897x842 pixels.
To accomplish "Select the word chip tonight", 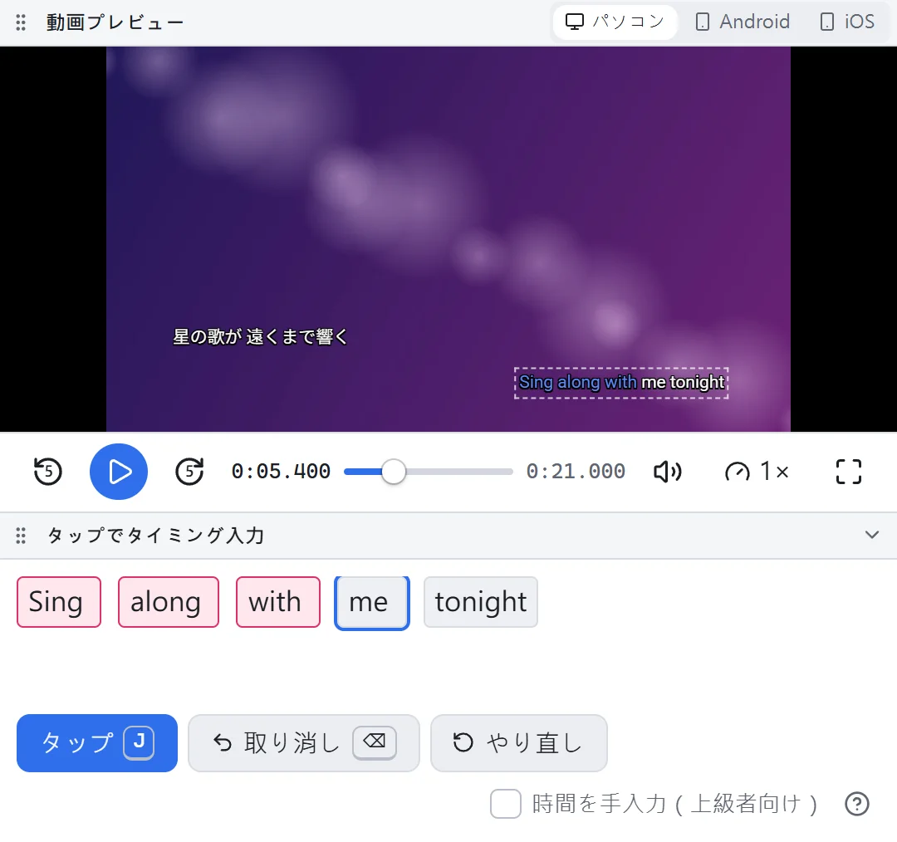I will tap(481, 602).
